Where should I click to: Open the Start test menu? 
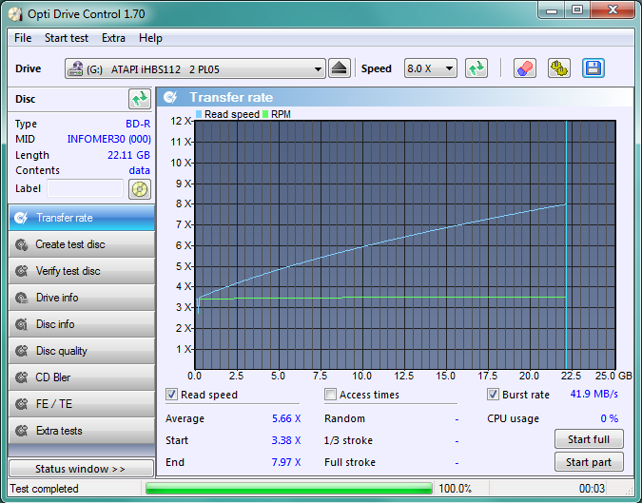click(x=67, y=38)
